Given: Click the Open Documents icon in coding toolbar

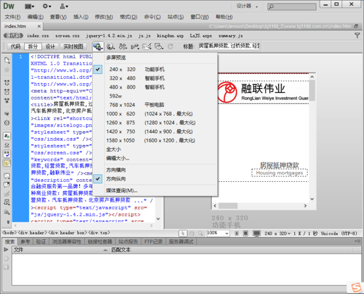Looking at the screenshot, I should click(x=7, y=60).
